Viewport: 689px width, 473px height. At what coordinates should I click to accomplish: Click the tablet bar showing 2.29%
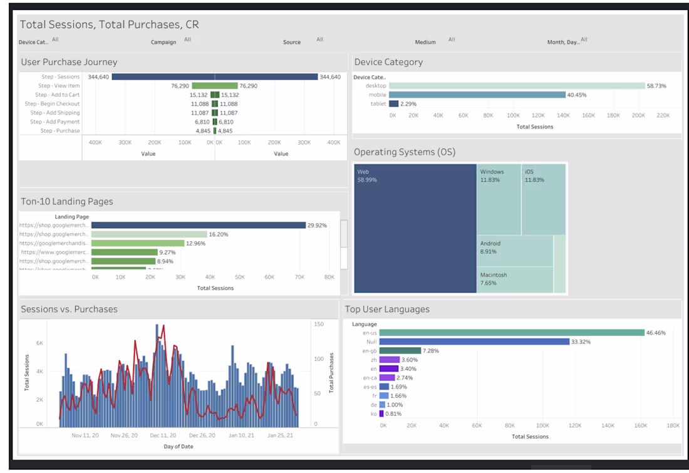pos(394,103)
